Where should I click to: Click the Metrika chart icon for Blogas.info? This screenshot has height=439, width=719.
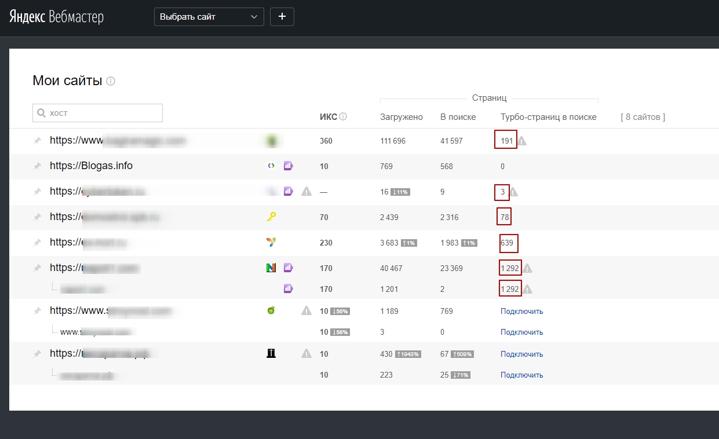point(288,166)
